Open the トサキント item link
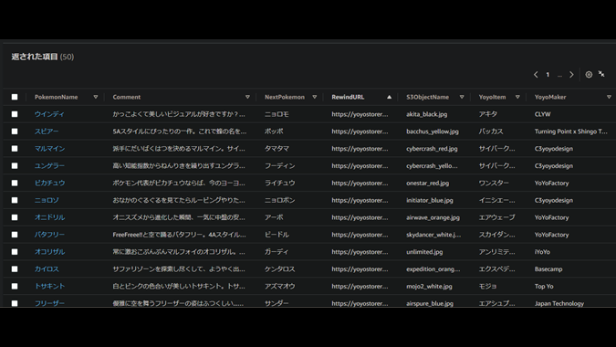This screenshot has width=616, height=347. [x=49, y=286]
